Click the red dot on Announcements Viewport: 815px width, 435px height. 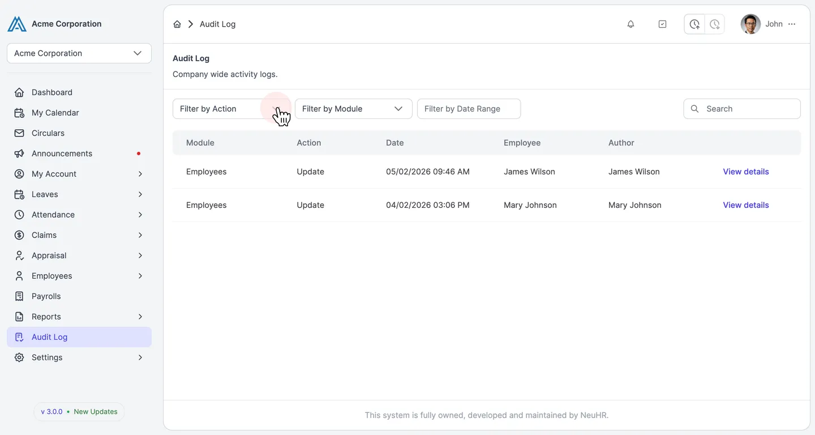coord(139,153)
